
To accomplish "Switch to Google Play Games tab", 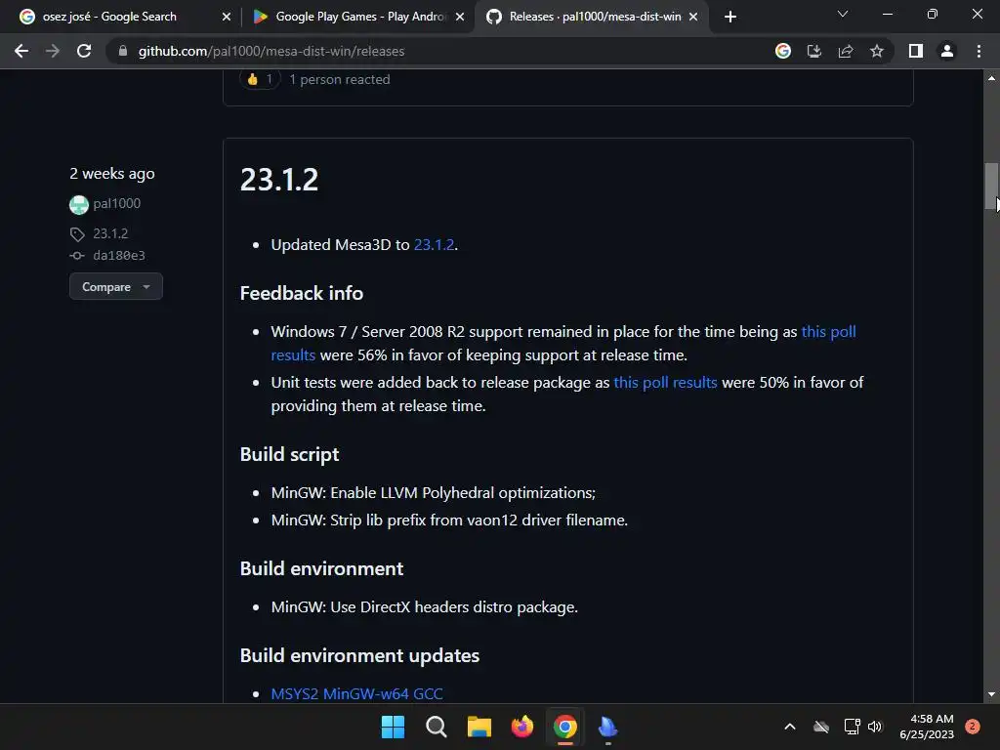I will (x=357, y=17).
